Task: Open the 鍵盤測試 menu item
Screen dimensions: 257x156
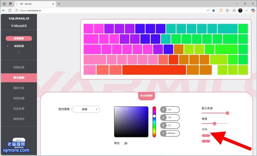Action: click(x=19, y=119)
